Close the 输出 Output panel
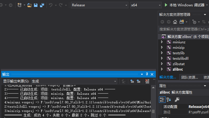This screenshot has height=118, width=209. 152,74
